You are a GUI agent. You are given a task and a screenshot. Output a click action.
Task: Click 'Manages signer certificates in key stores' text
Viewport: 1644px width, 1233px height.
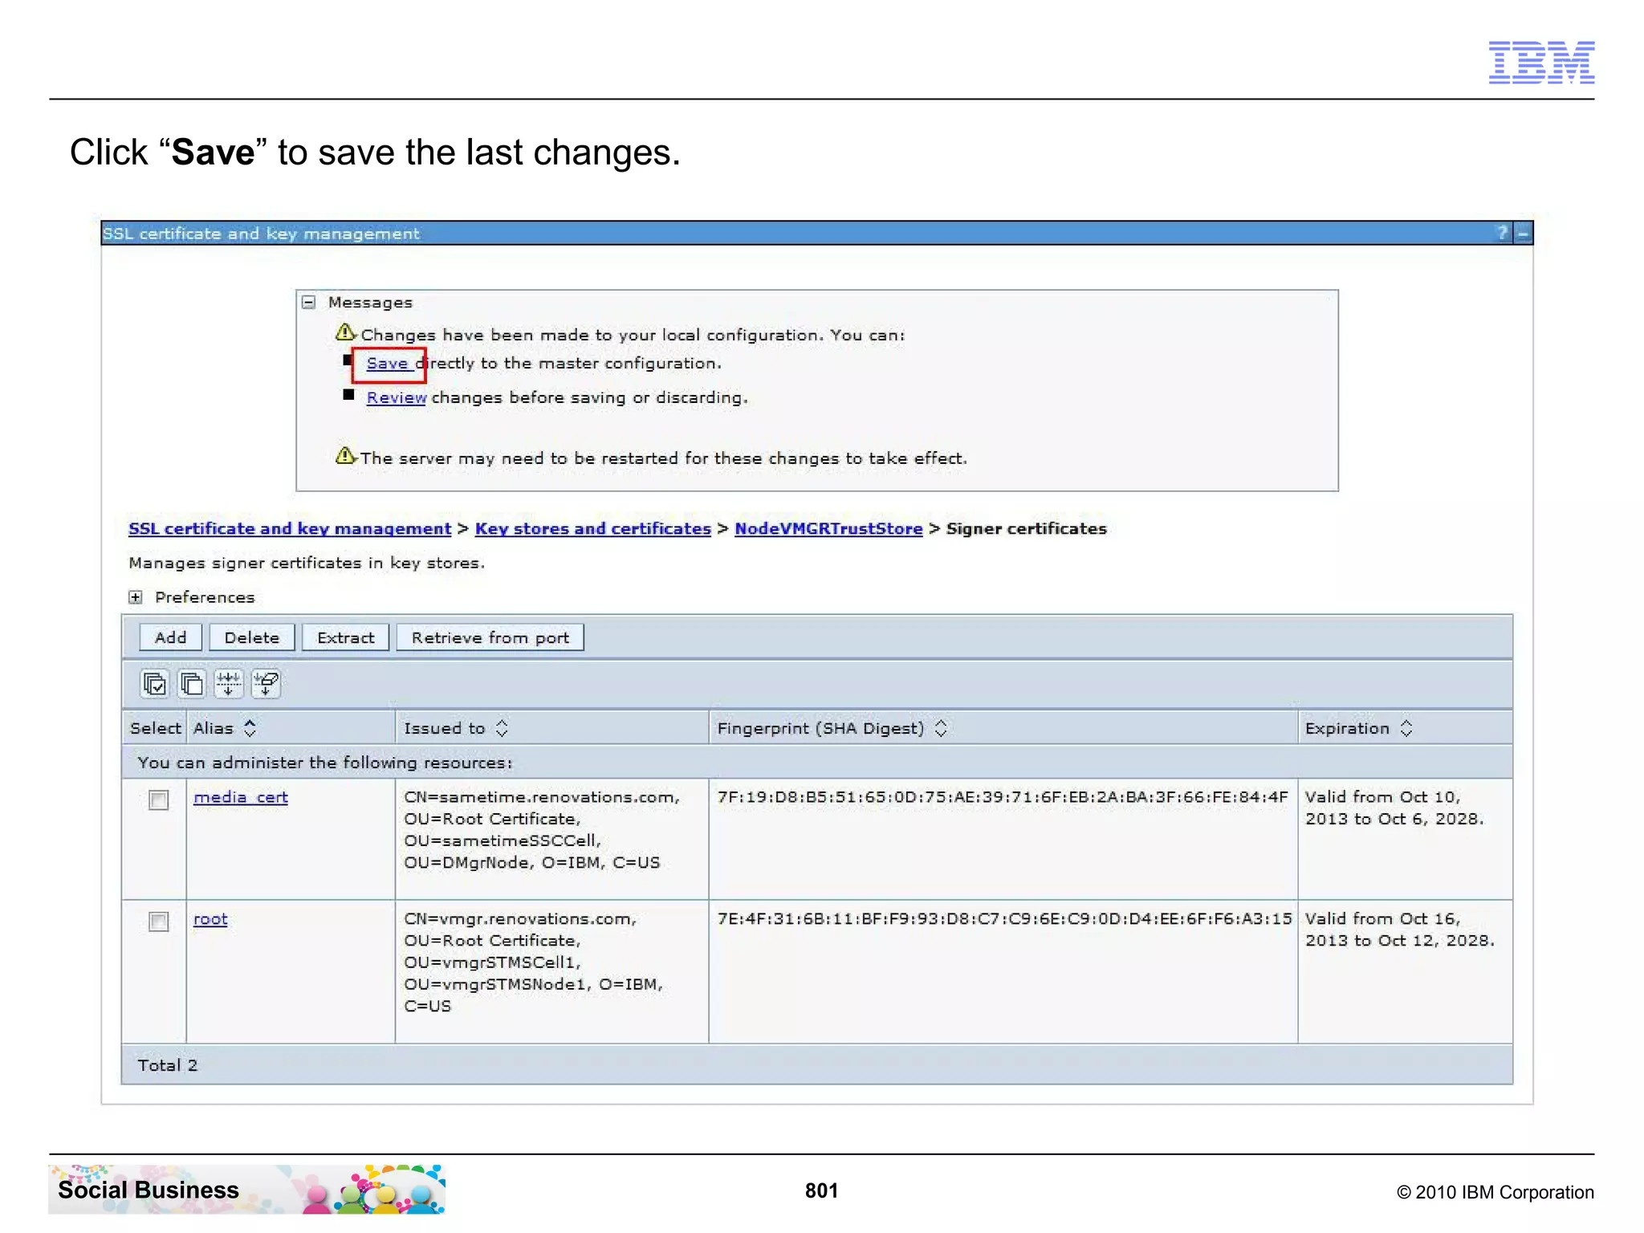coord(307,563)
